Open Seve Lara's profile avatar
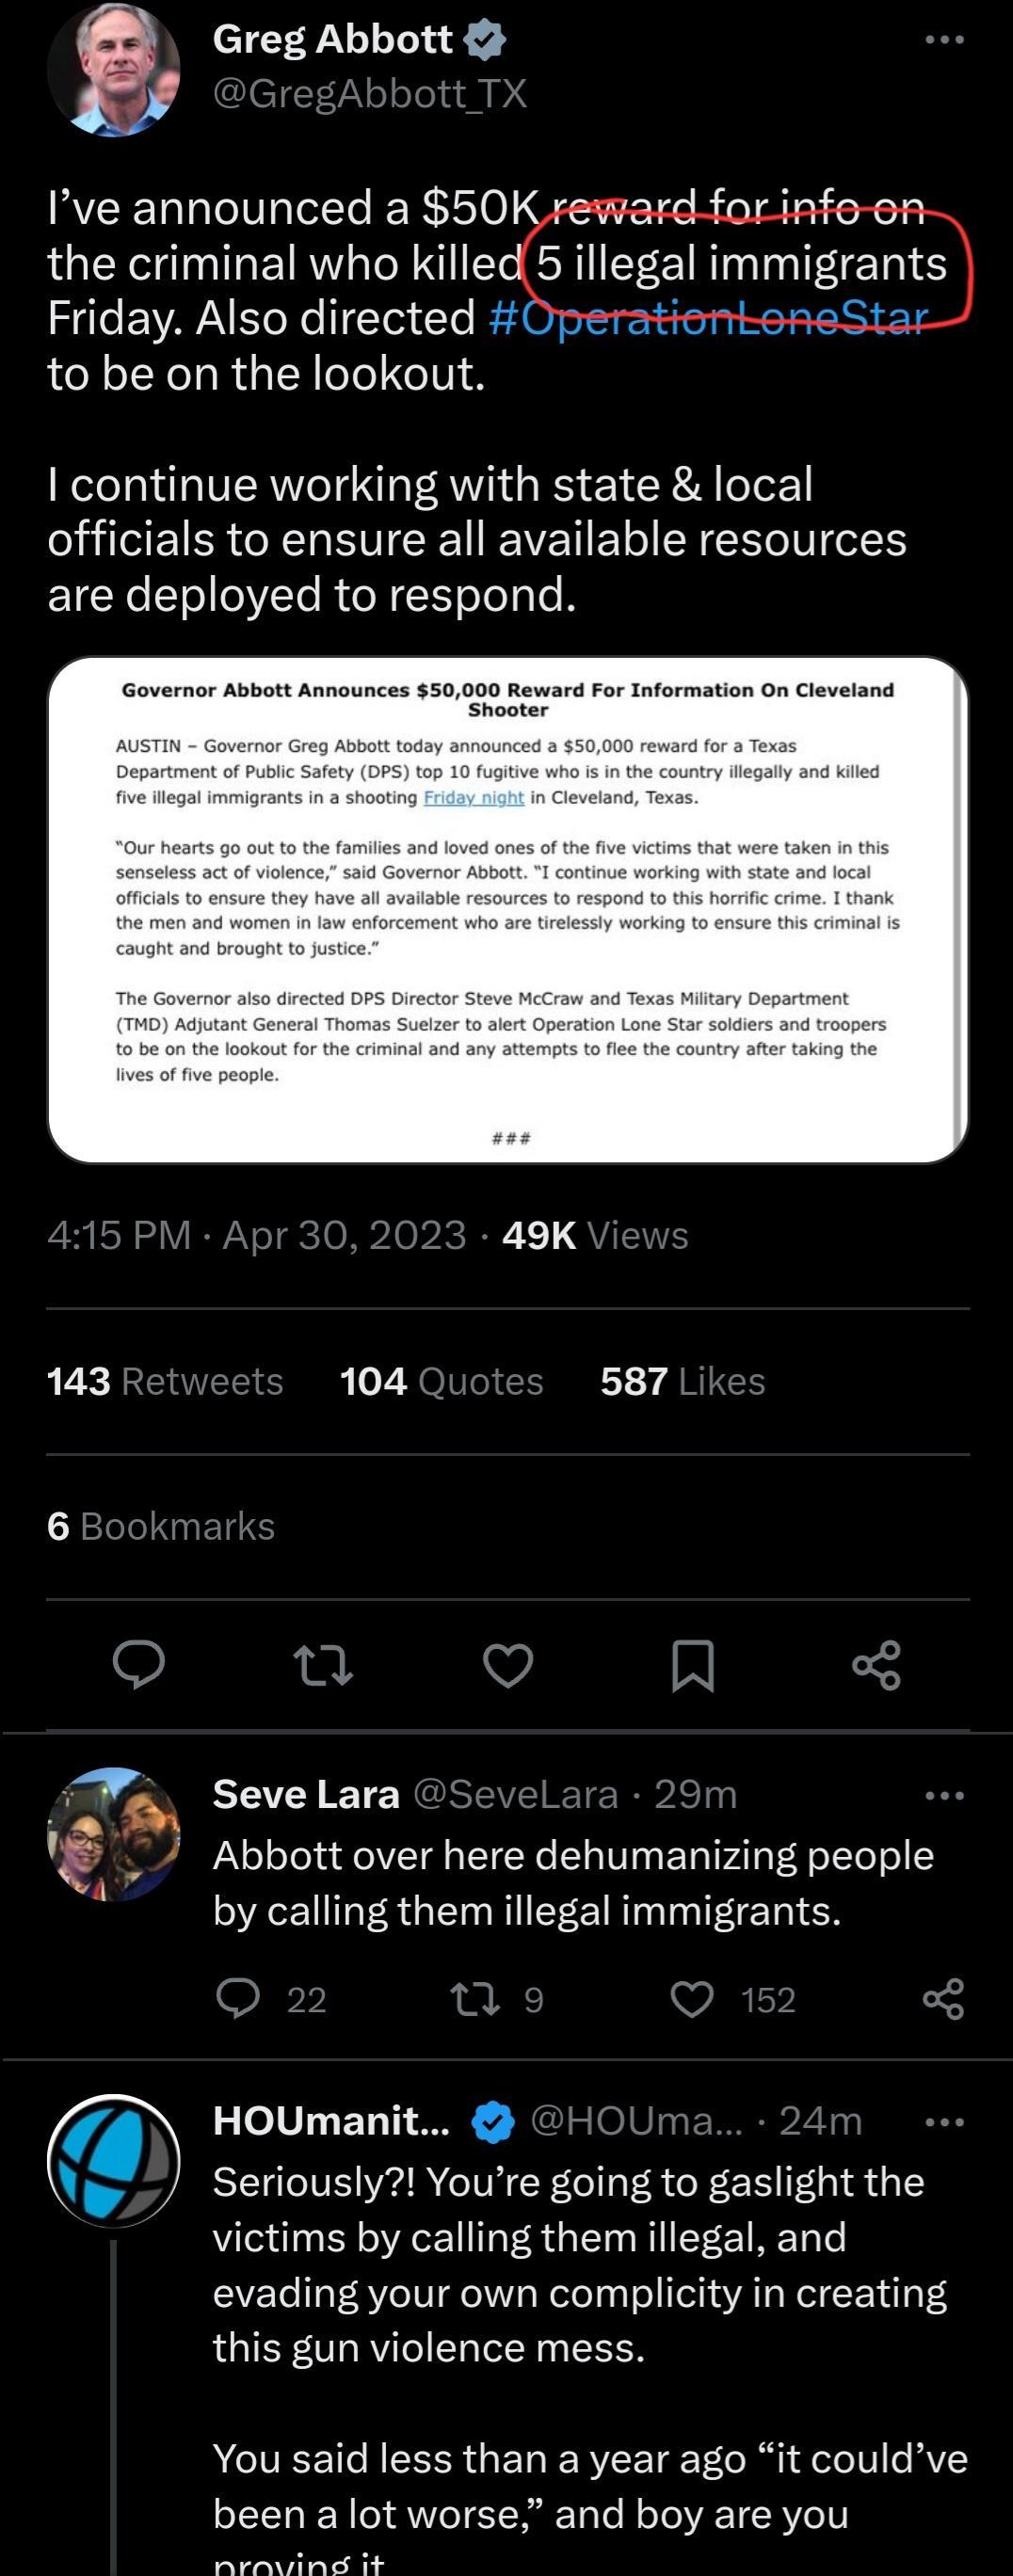This screenshot has width=1013, height=2576. pyautogui.click(x=113, y=1832)
